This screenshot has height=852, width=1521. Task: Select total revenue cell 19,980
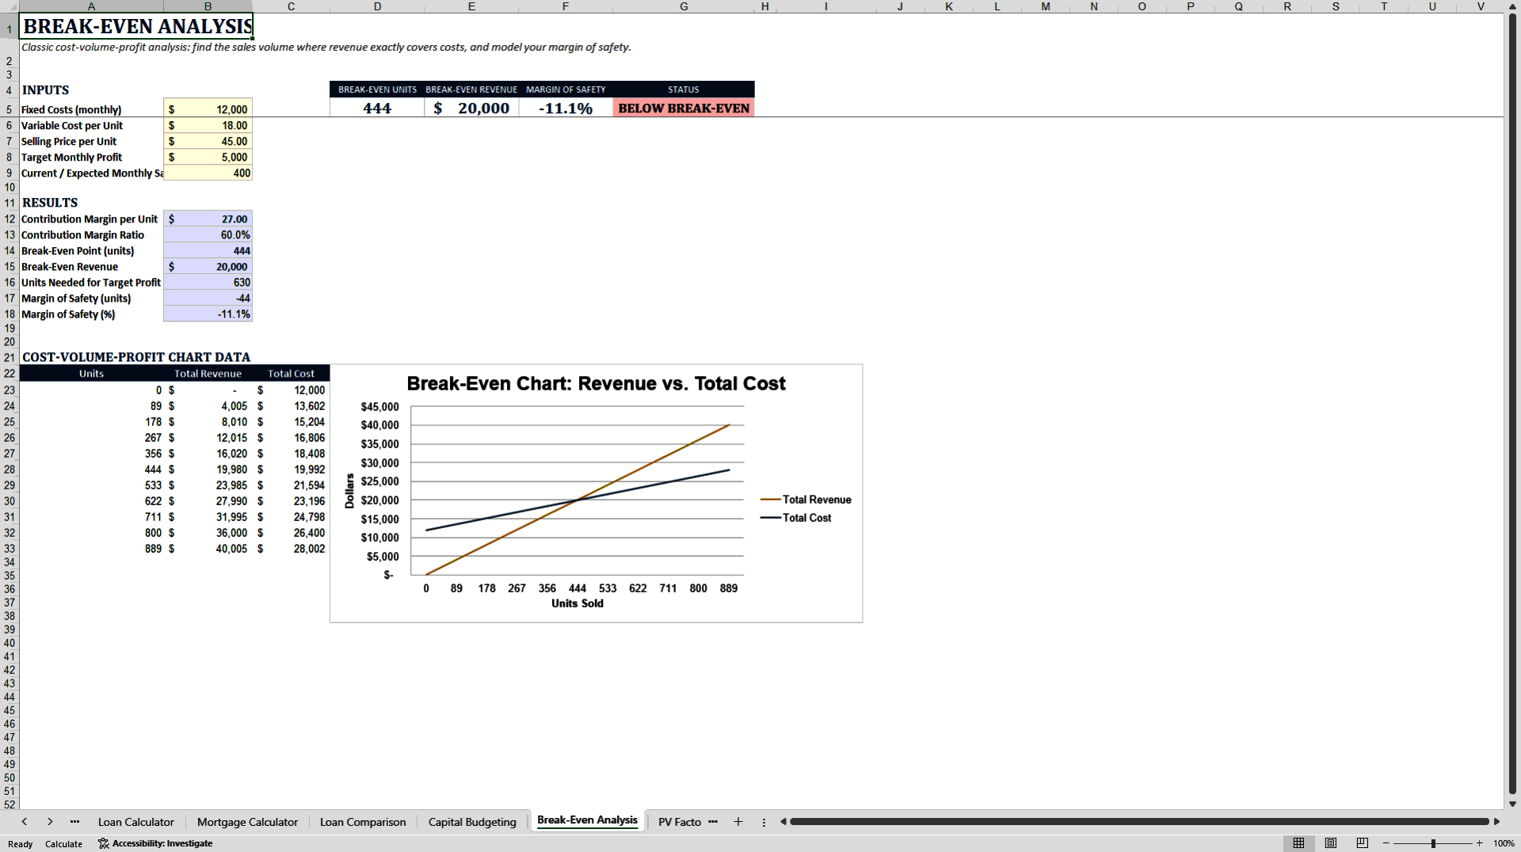(208, 470)
